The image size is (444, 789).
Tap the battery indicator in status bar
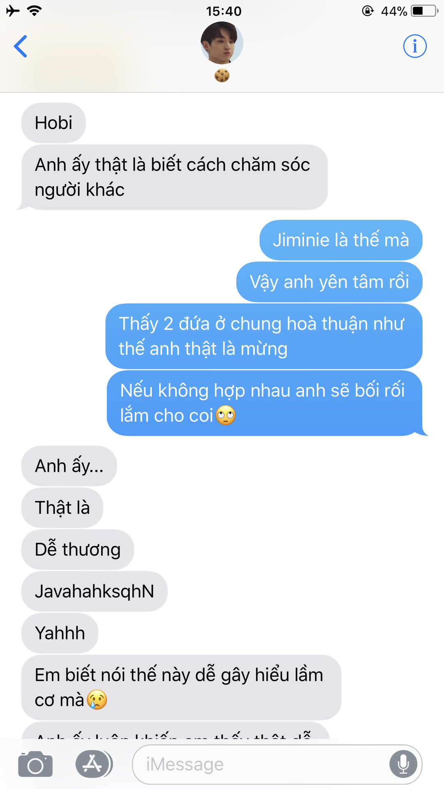(424, 11)
